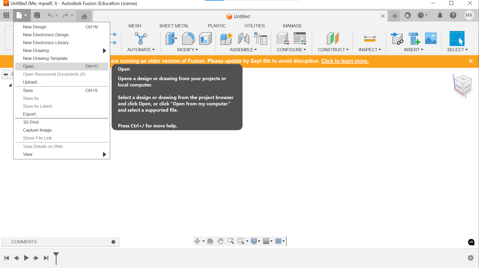Viewport: 479px width, 268px height.
Task: Expand the COMMENTS panel
Action: [113, 242]
